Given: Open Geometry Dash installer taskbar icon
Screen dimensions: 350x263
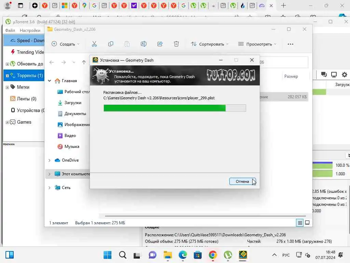Looking at the screenshot, I should pyautogui.click(x=243, y=255).
